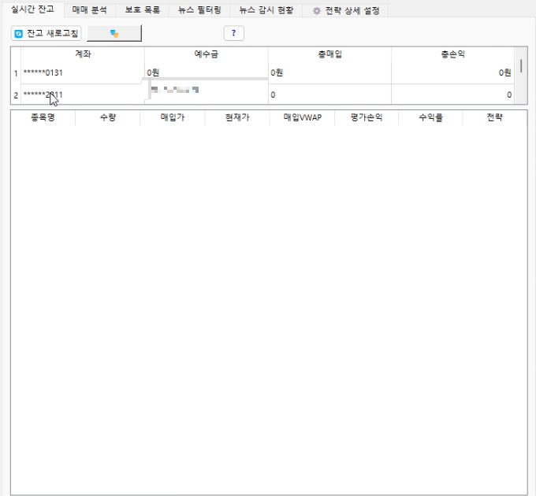Select row header number 1

coord(16,72)
